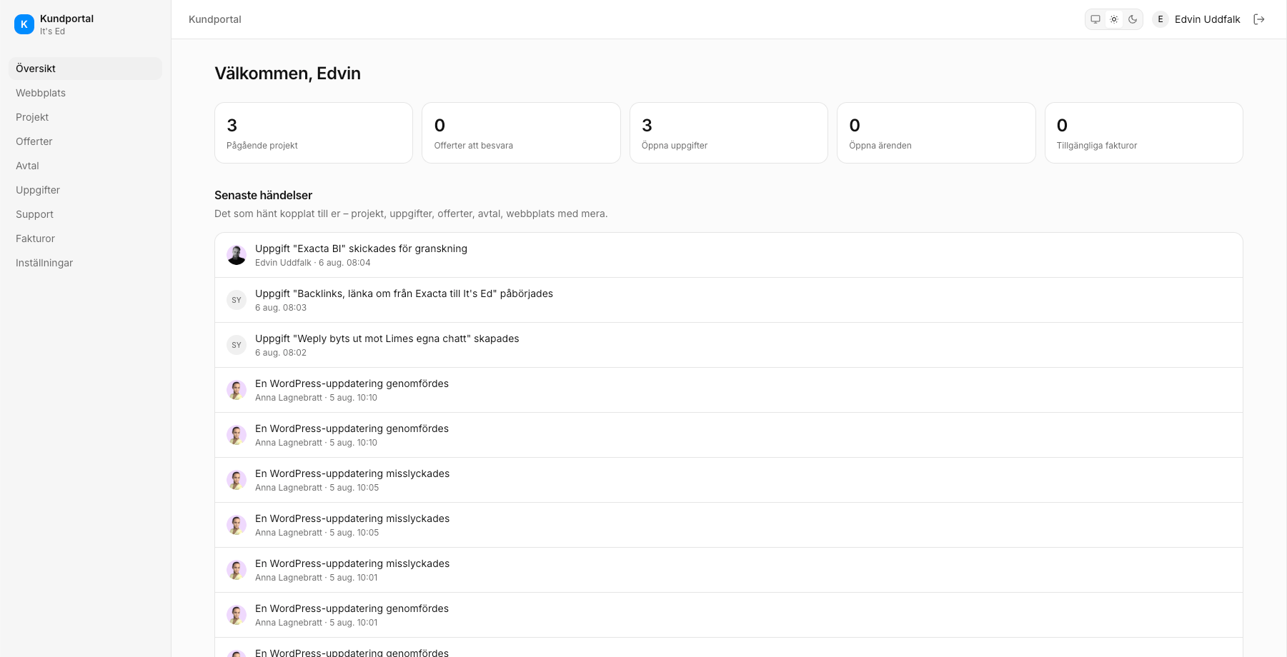1287x657 pixels.
Task: Click SY avatar beside Backlinks task event
Action: pos(237,300)
